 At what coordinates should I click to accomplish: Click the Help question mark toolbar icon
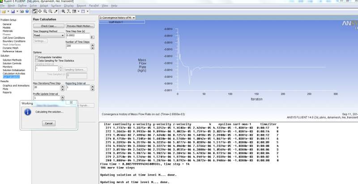26,11
